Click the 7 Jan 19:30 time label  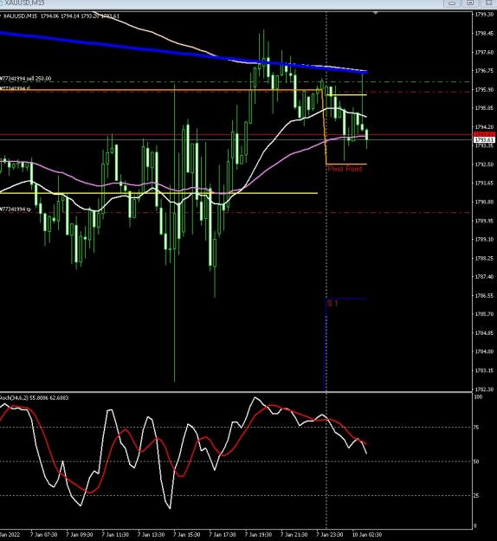258,535
